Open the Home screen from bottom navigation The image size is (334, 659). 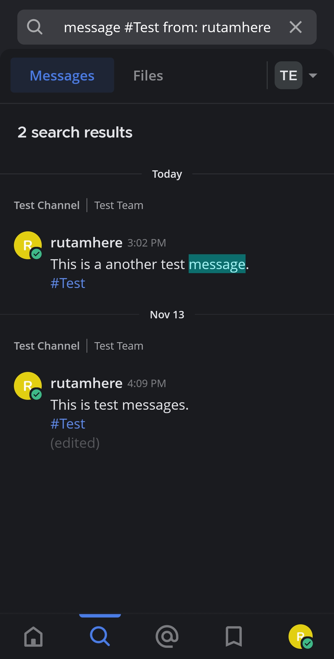click(x=33, y=637)
